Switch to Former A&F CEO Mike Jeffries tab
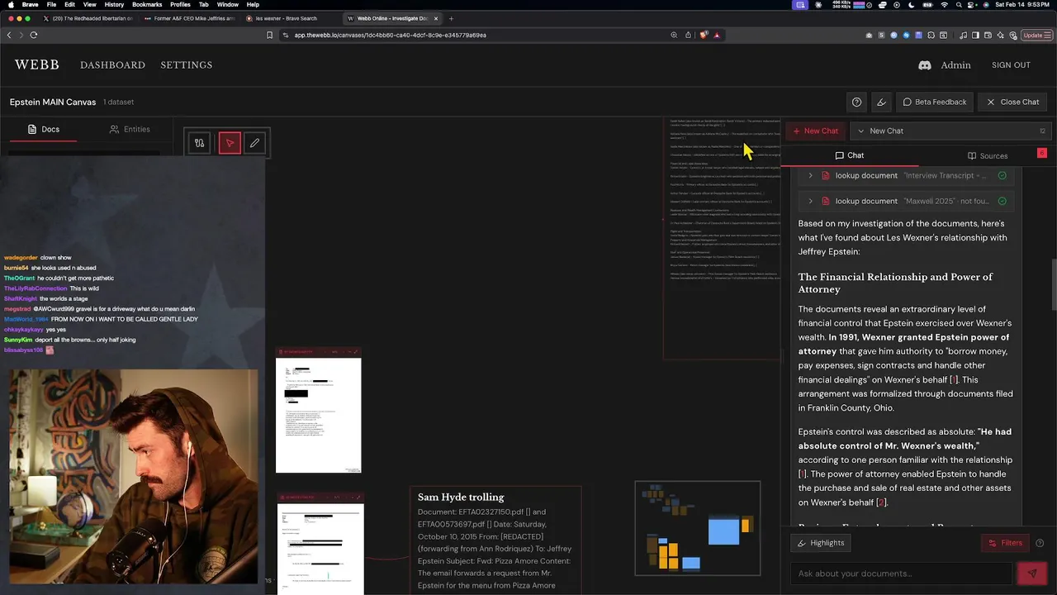Screen dimensions: 1057x595 coord(189,18)
